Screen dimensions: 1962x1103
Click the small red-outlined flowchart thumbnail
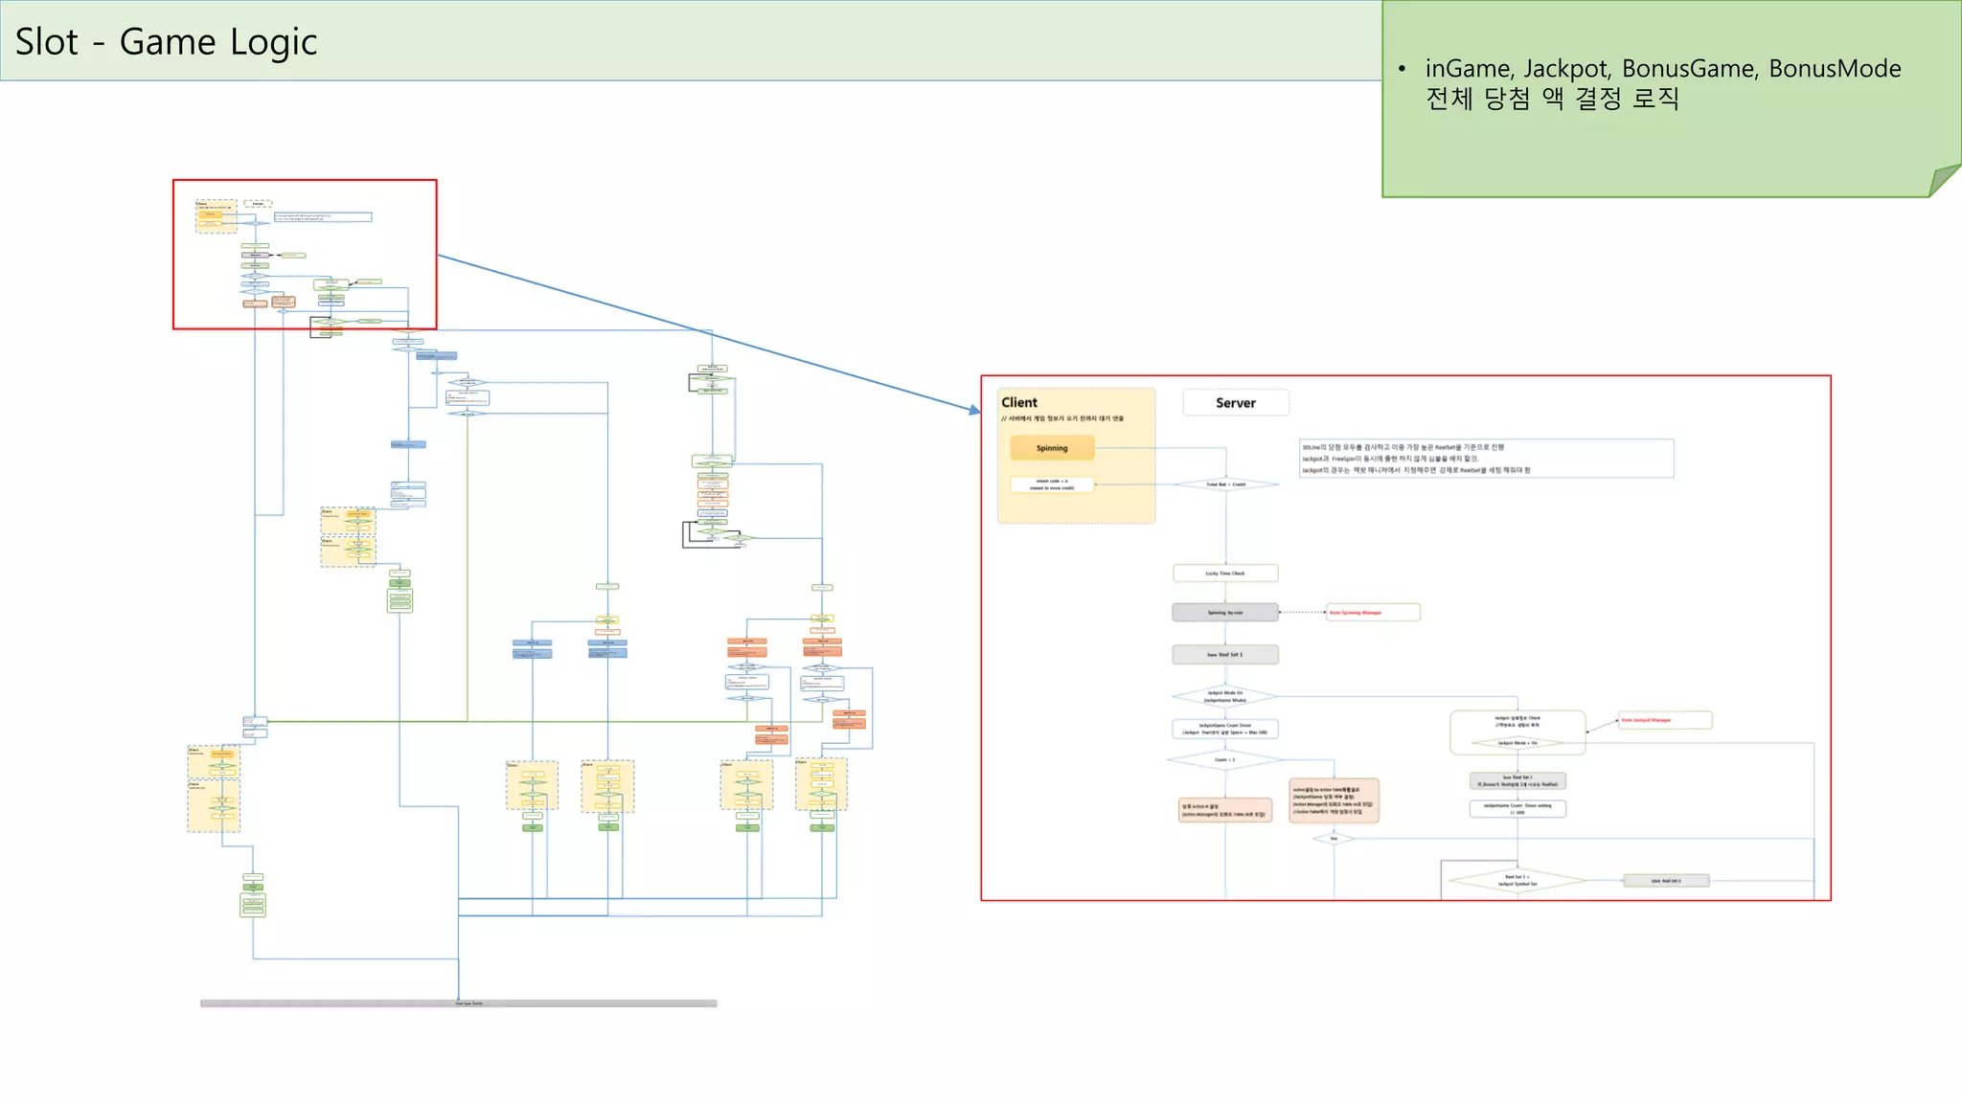305,255
